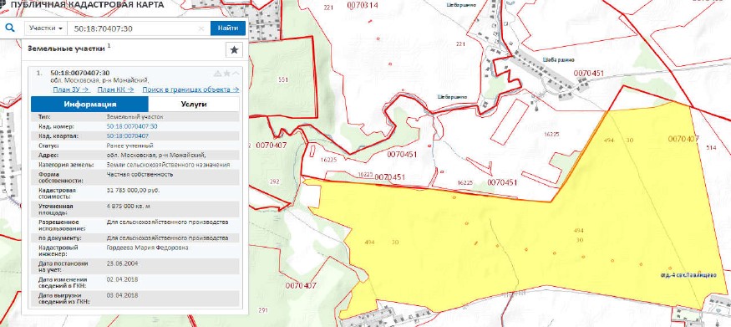Click the warning triangle icon on result
This screenshot has width=731, height=327.
tap(217, 74)
